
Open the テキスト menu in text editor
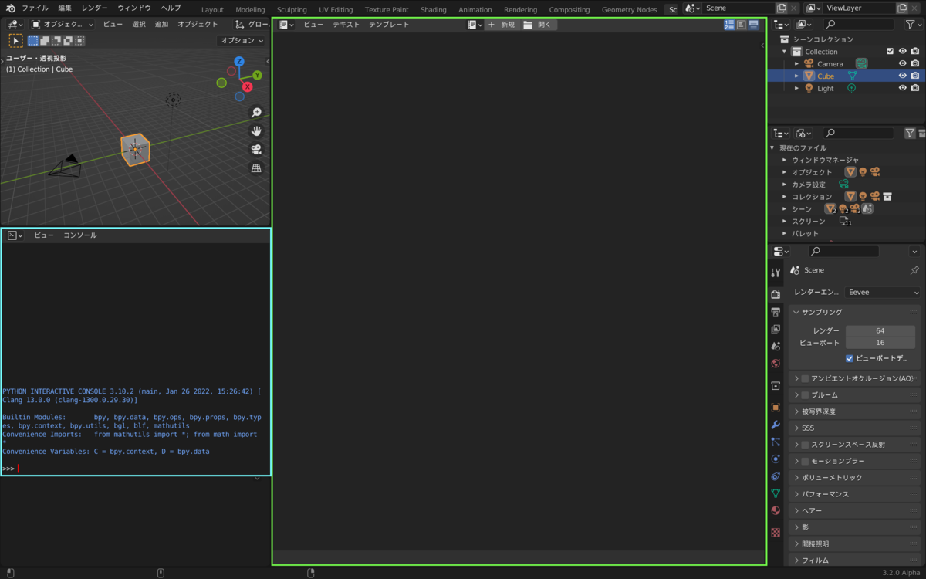346,25
